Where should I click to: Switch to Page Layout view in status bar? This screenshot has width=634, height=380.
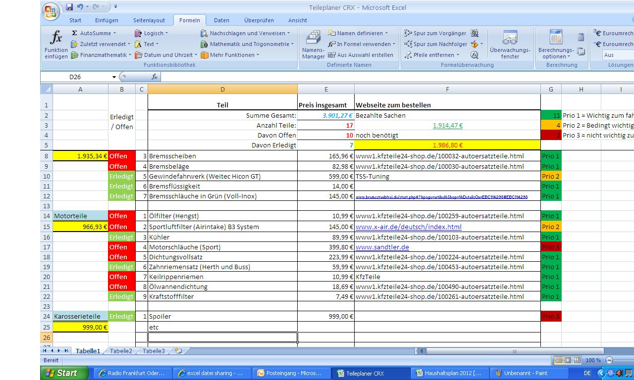tap(568, 360)
